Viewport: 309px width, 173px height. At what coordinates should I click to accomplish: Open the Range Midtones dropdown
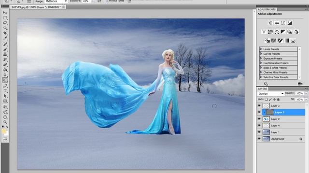56,1
